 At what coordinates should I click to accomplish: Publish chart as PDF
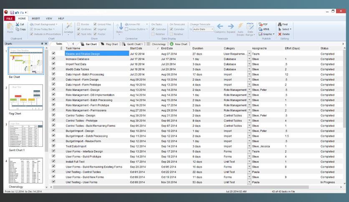click(x=263, y=24)
